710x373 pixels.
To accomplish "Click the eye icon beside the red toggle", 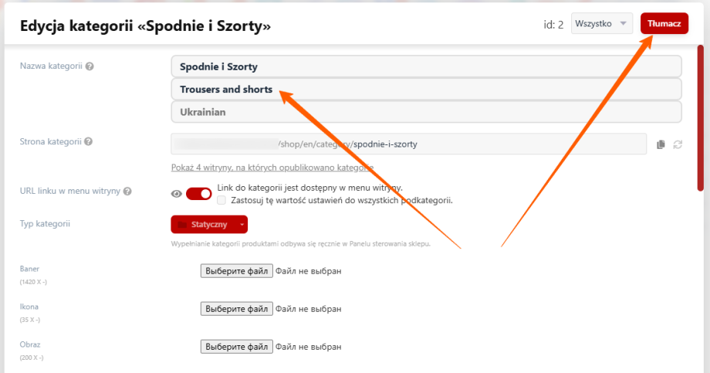I will pos(176,194).
